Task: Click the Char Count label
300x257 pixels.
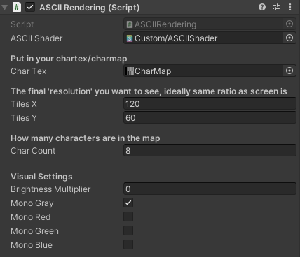Action: pos(33,151)
